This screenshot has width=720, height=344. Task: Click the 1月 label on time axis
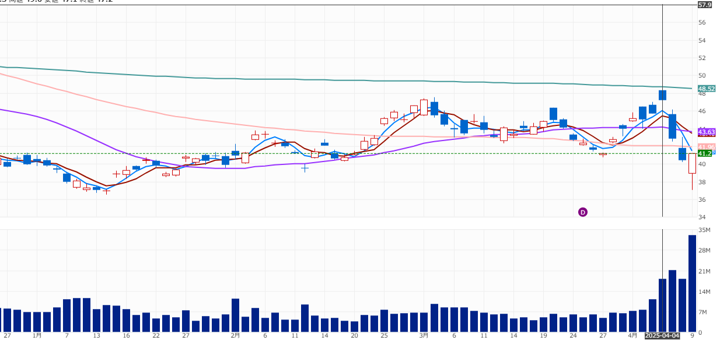(37, 336)
